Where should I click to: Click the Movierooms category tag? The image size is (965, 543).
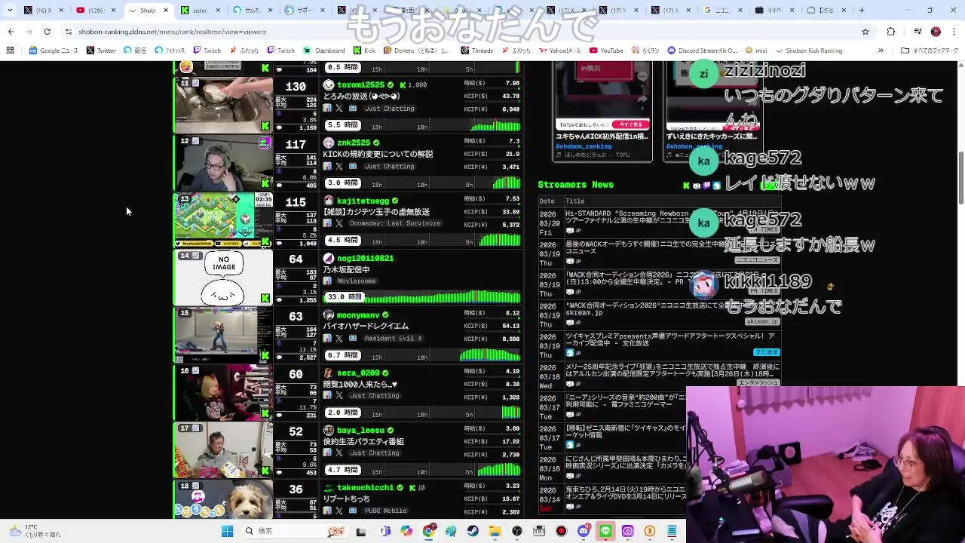point(356,281)
